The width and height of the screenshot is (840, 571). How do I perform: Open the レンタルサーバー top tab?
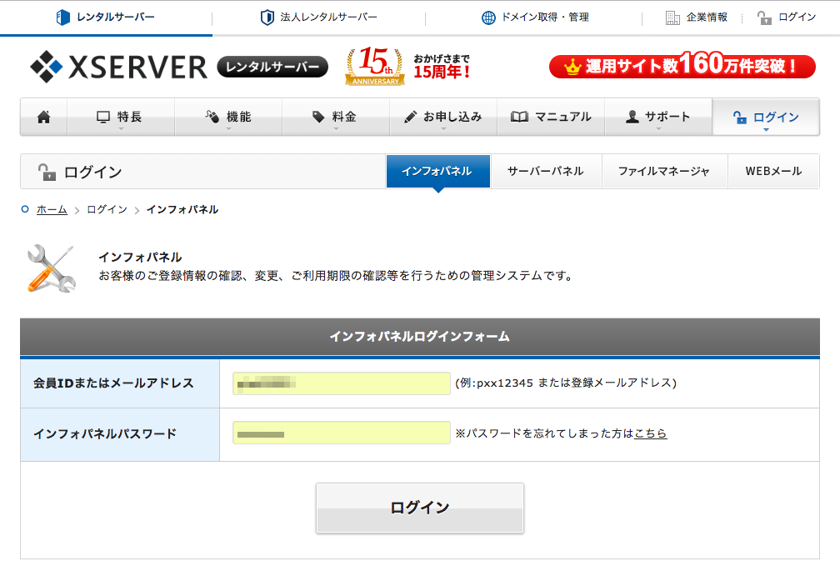pos(106,18)
